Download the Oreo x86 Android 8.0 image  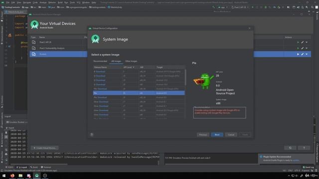tap(104, 115)
